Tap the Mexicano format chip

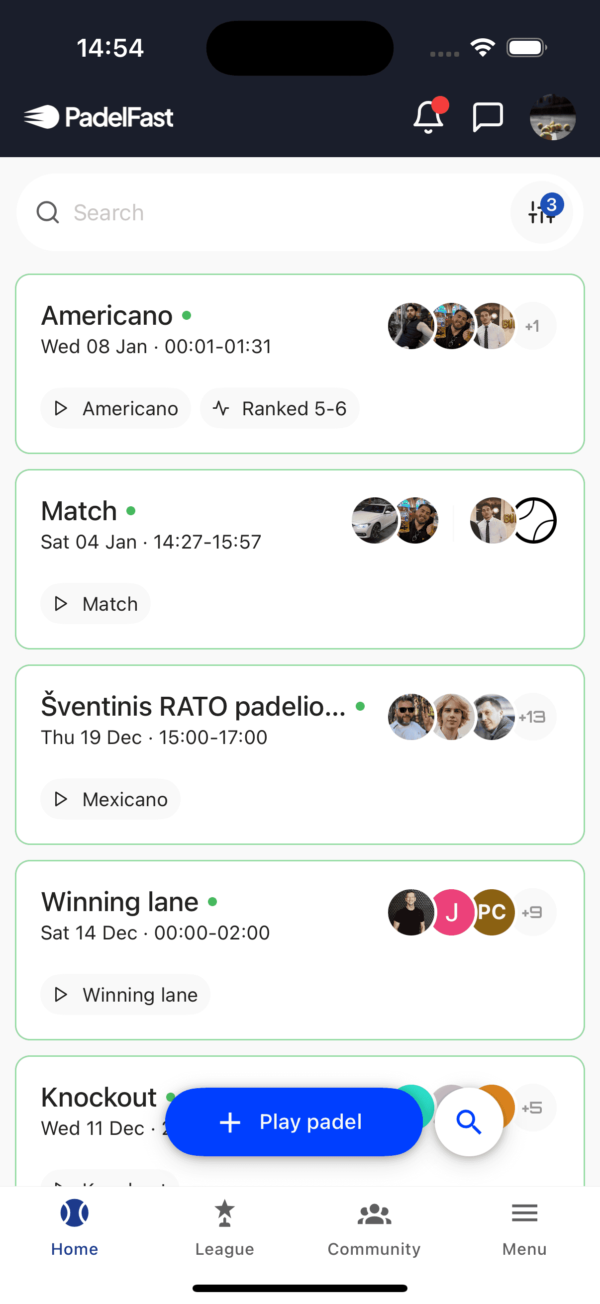point(110,799)
